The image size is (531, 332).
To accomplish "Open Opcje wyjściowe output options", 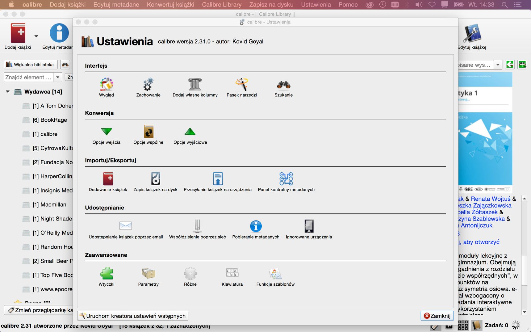I will coord(190,135).
